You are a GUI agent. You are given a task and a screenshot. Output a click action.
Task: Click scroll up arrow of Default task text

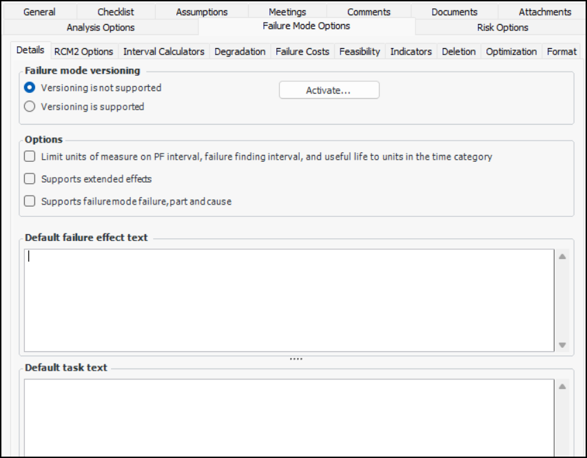(562, 386)
